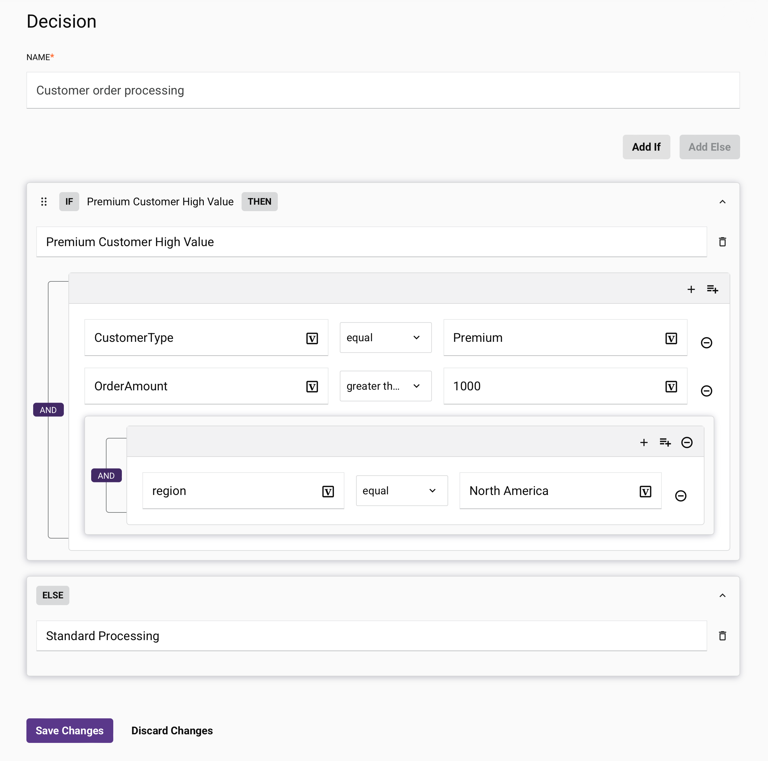
Task: Toggle the nested AND operator badge
Action: coord(106,475)
